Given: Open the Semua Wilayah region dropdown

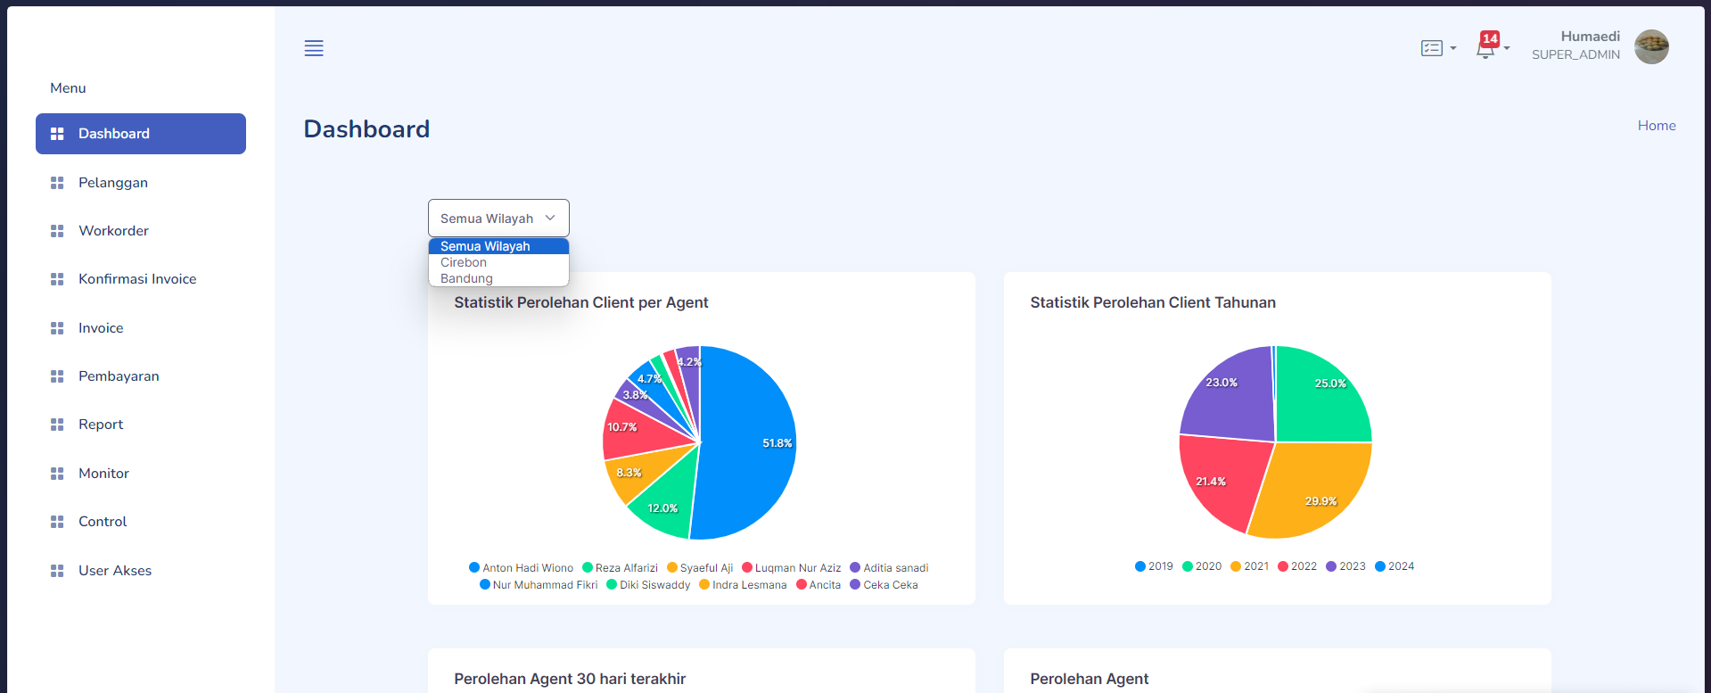Looking at the screenshot, I should click(x=498, y=219).
